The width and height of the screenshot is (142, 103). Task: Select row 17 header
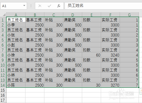coord(3,100)
